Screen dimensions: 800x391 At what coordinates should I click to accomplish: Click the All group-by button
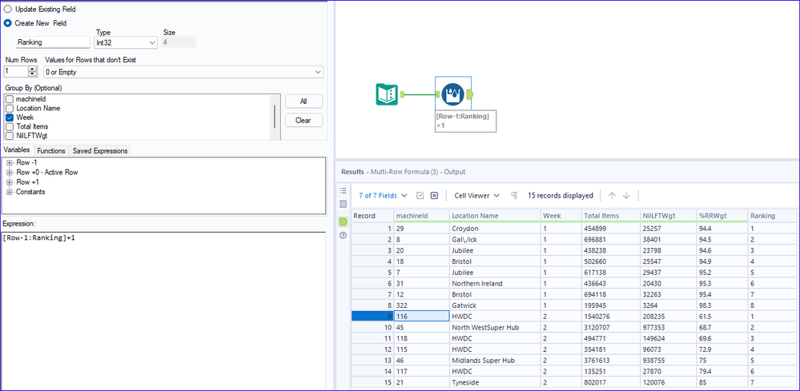click(x=304, y=102)
